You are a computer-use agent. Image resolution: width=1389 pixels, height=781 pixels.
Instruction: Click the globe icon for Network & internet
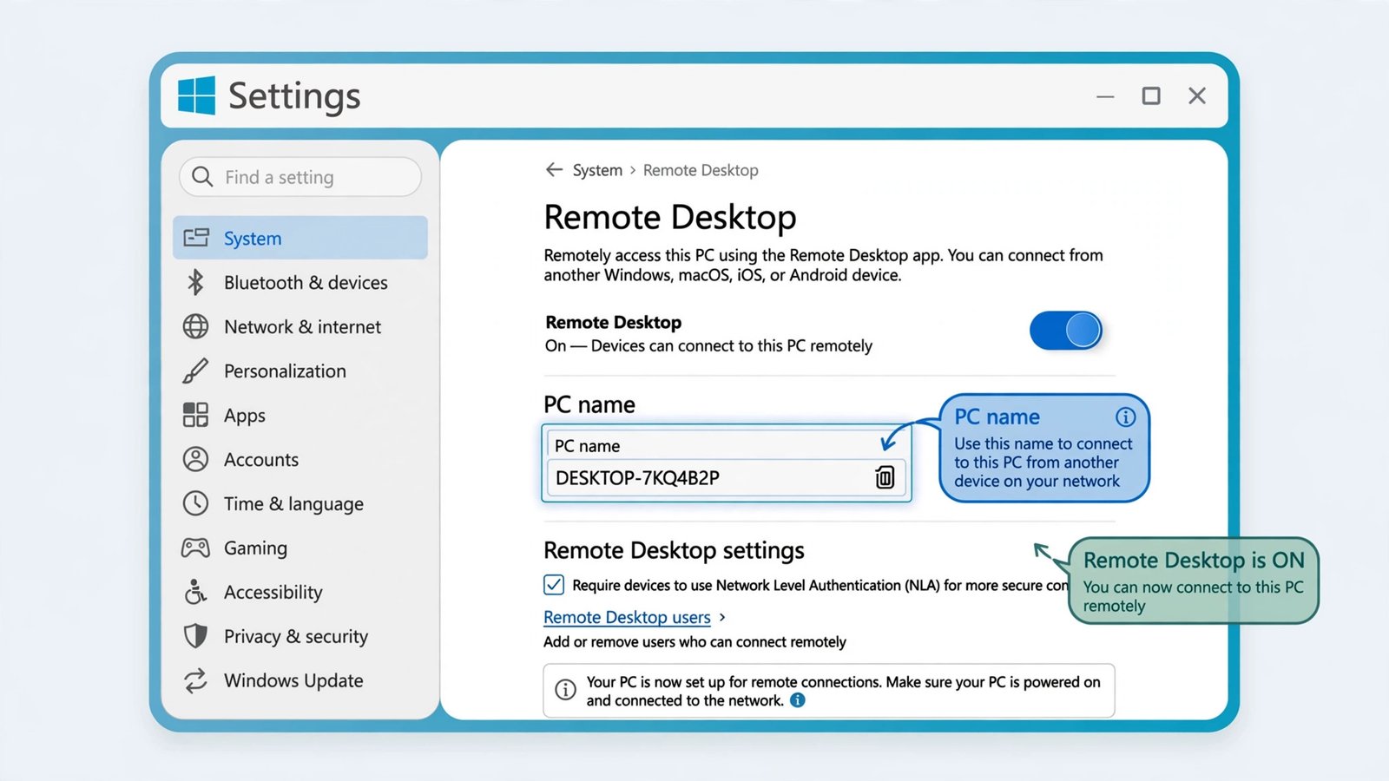[x=195, y=326]
